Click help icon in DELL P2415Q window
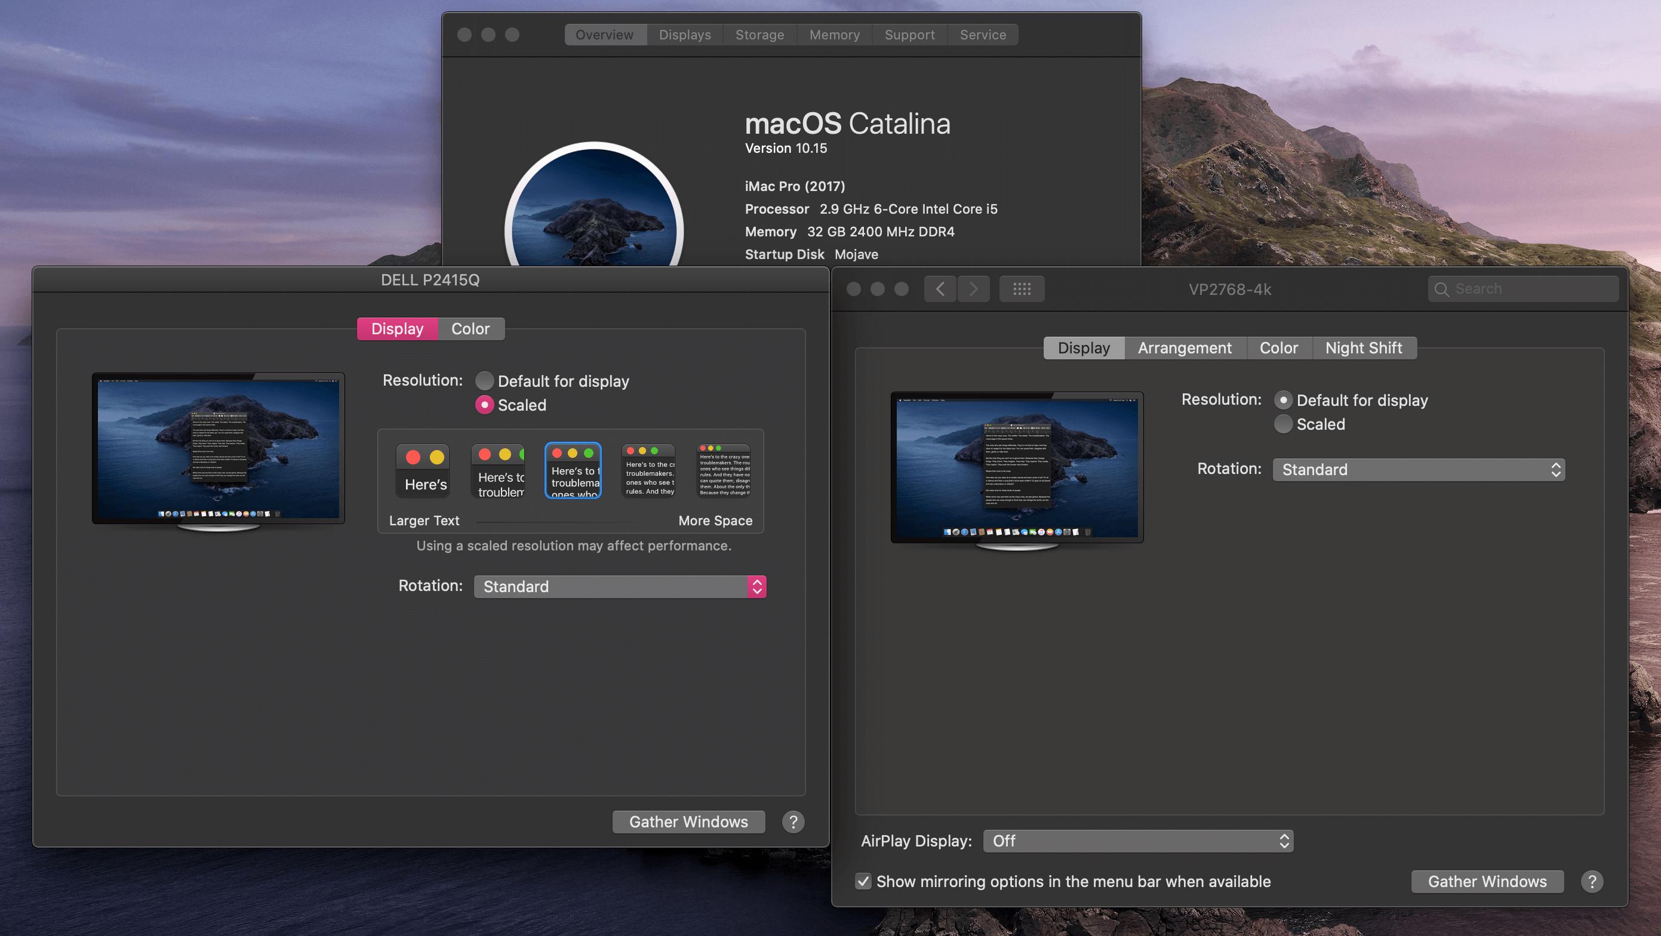The width and height of the screenshot is (1661, 936). click(793, 822)
